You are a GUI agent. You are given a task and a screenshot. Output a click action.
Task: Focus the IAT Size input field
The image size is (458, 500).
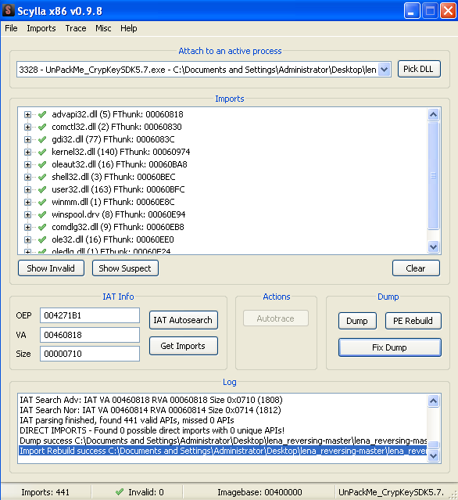click(90, 354)
